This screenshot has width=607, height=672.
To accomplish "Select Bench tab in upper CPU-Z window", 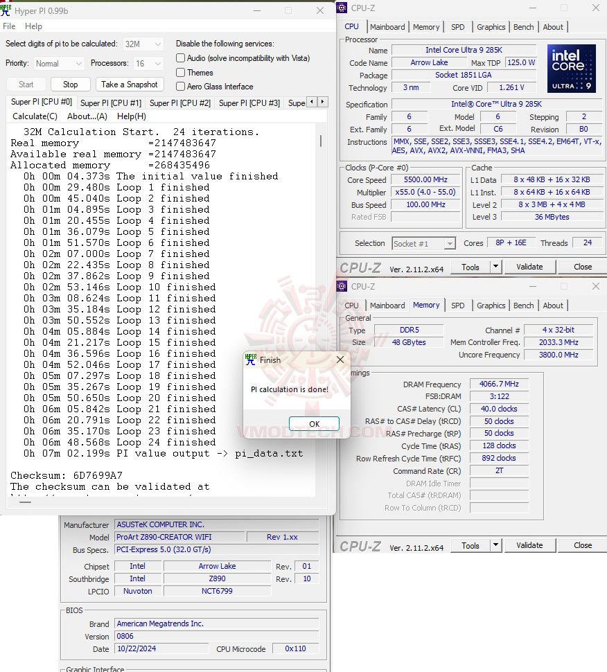I will coord(523,27).
